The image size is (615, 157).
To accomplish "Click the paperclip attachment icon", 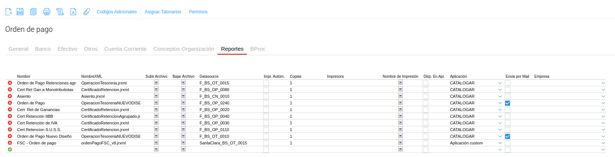I will tap(86, 12).
